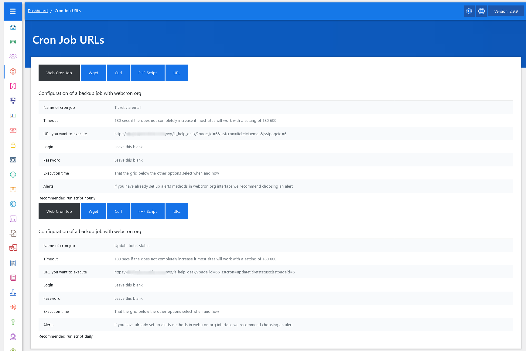The image size is (526, 351).
Task: Open the green smiley face icon
Action: coord(13,175)
